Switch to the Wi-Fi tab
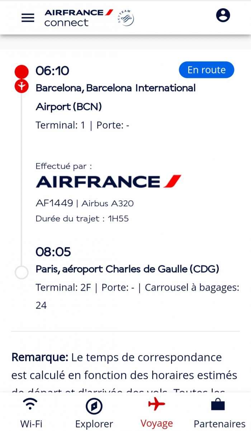 pos(31,412)
